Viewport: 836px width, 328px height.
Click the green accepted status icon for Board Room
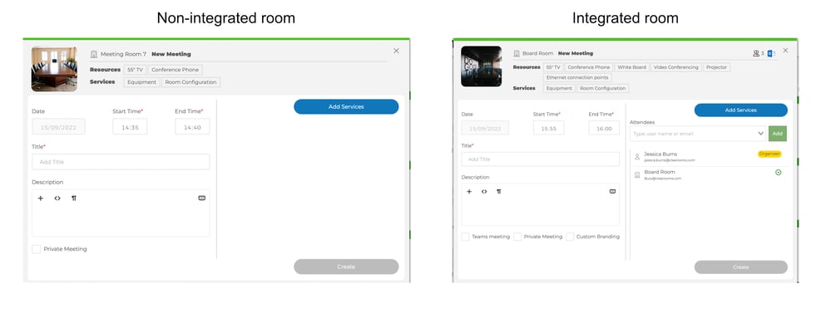tap(779, 173)
